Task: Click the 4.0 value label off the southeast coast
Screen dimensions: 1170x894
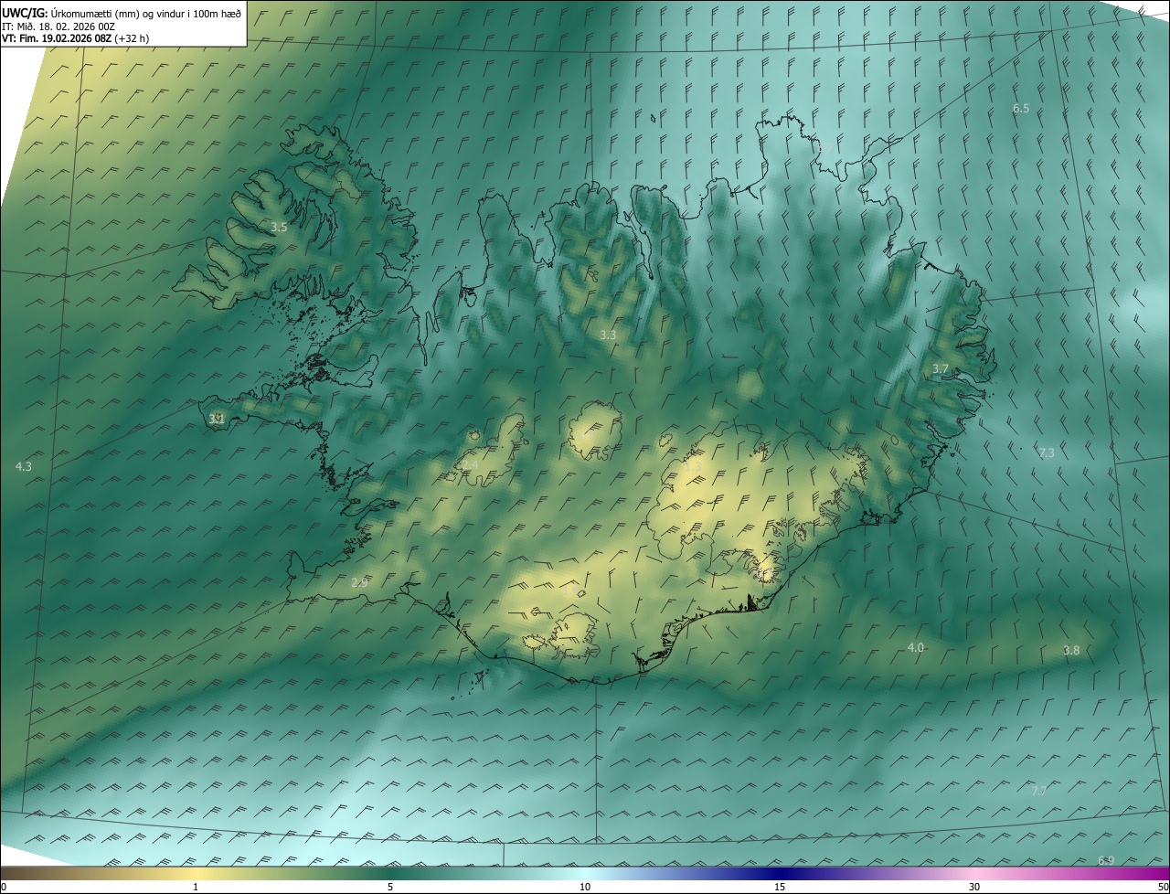Action: 915,648
